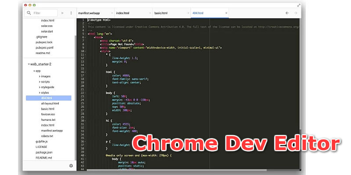Open the three-dot overflow menu

(71, 13)
